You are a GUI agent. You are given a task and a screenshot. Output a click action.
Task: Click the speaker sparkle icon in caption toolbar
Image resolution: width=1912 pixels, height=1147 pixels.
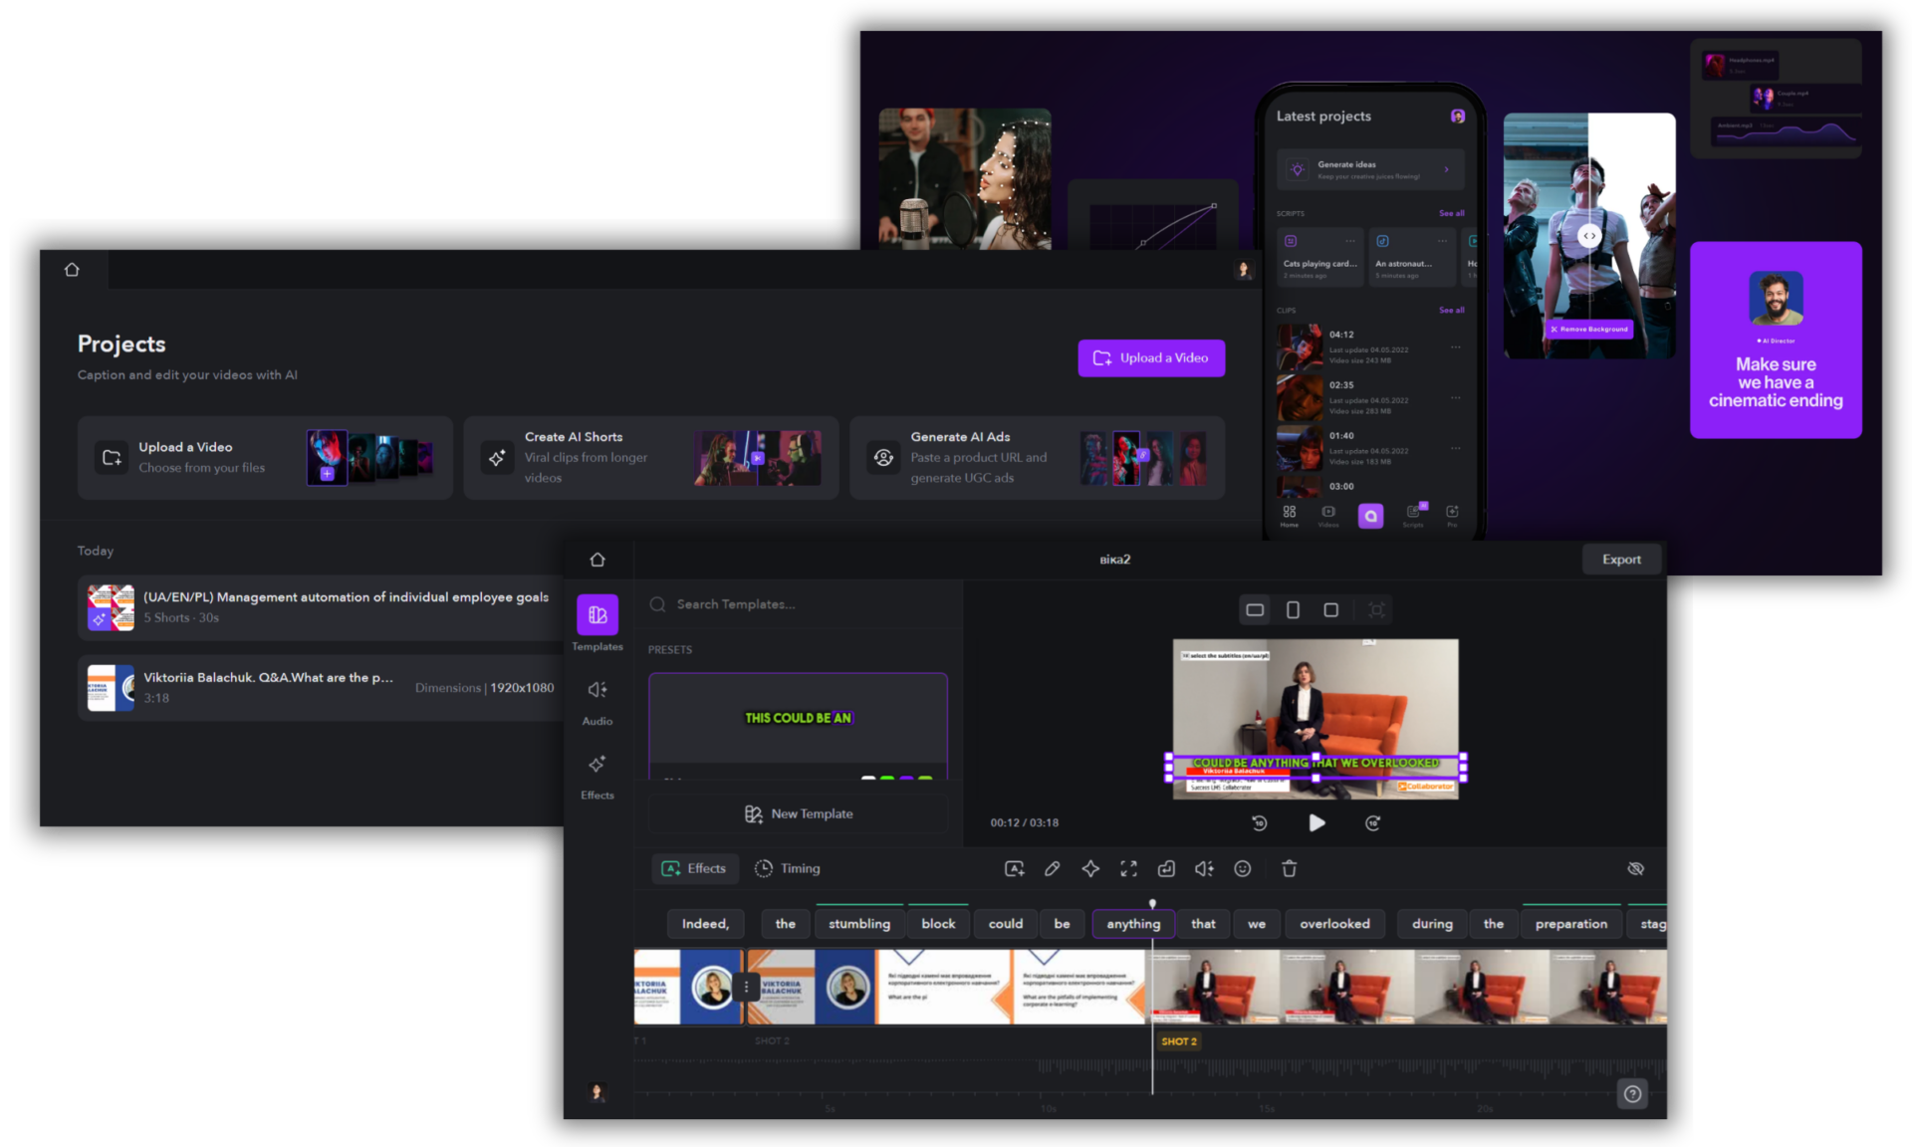tap(1204, 869)
